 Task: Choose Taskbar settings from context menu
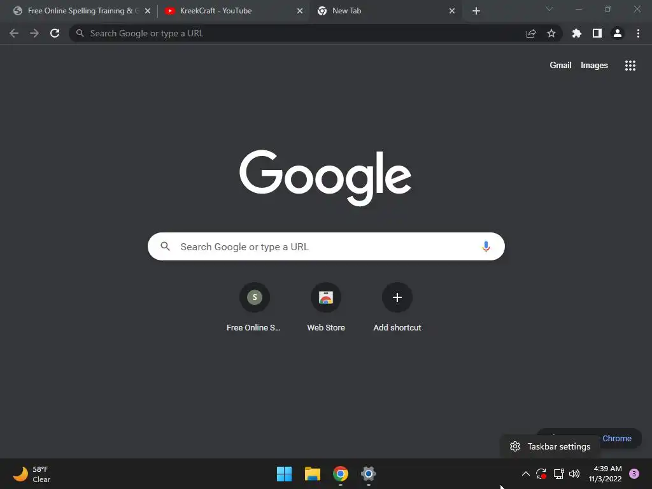550,446
